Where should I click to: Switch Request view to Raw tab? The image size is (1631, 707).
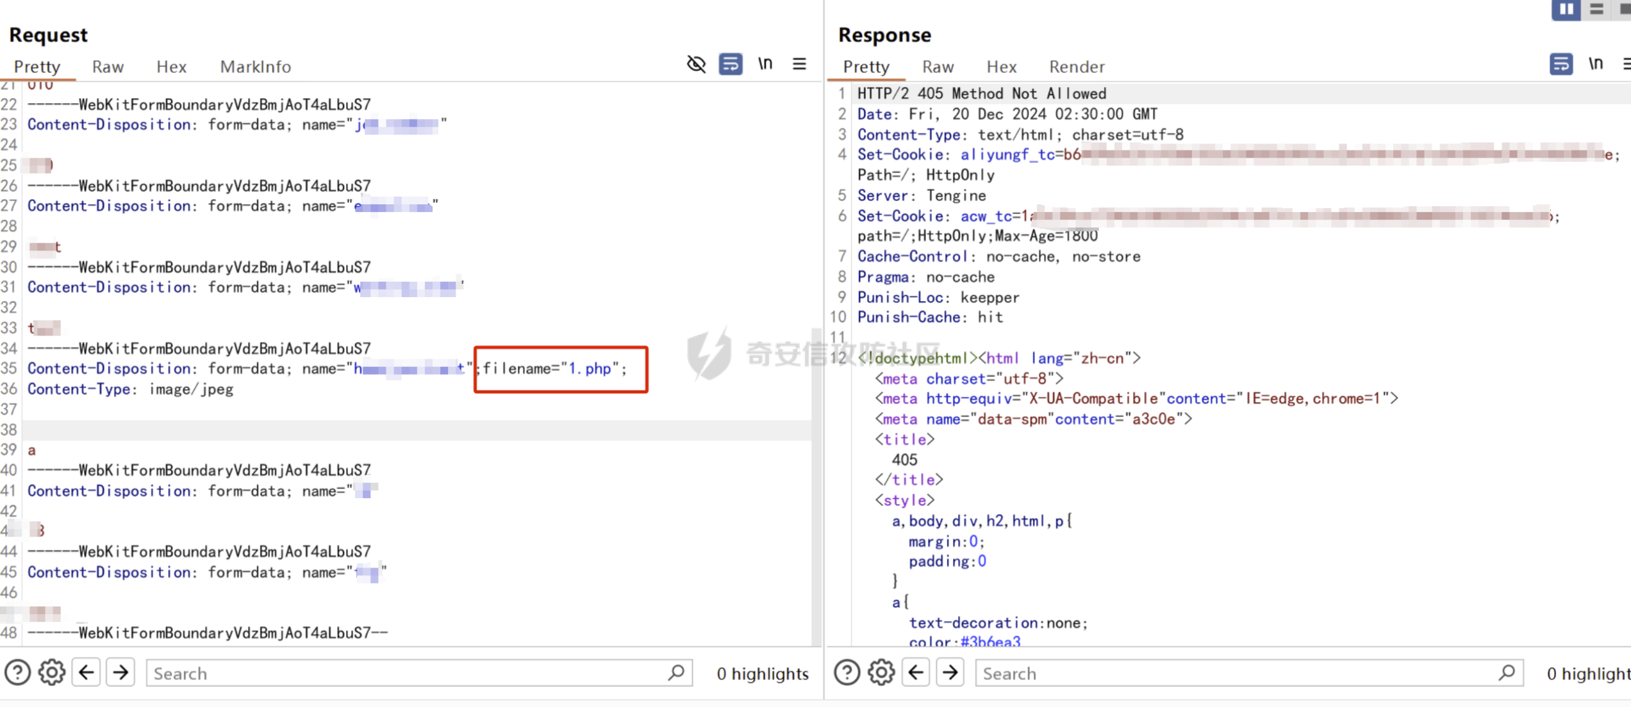108,67
